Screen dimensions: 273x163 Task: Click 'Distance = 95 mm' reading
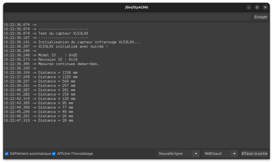(56, 103)
